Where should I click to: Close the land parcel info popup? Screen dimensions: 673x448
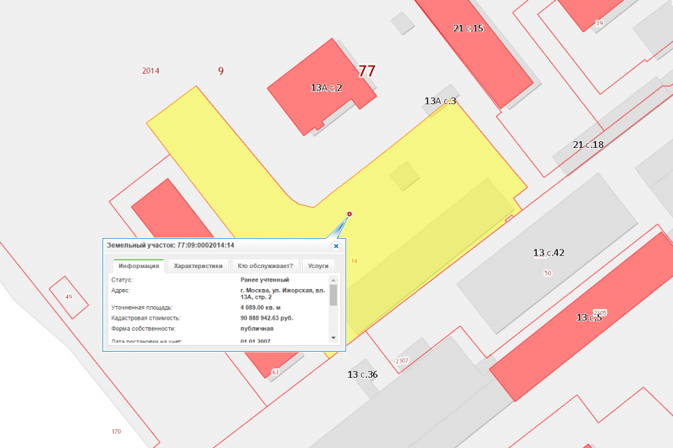pos(336,246)
